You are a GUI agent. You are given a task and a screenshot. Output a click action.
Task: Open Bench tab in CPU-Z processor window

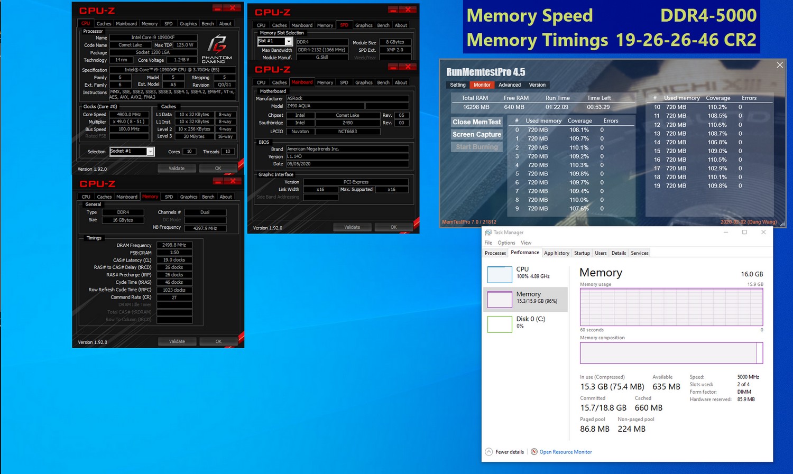[208, 23]
